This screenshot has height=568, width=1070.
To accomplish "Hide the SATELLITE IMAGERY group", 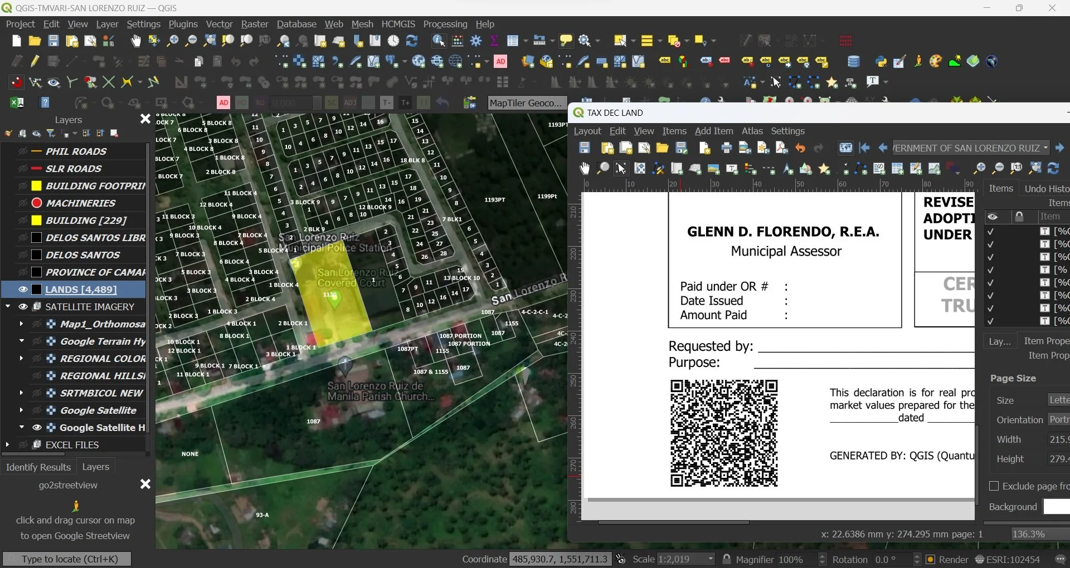I will pyautogui.click(x=23, y=307).
